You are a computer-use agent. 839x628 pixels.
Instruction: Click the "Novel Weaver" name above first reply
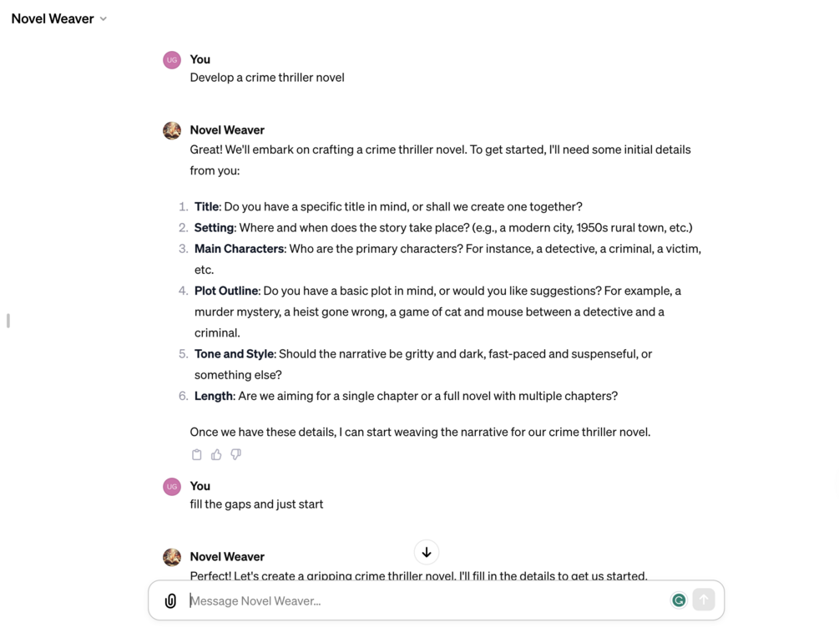point(227,130)
